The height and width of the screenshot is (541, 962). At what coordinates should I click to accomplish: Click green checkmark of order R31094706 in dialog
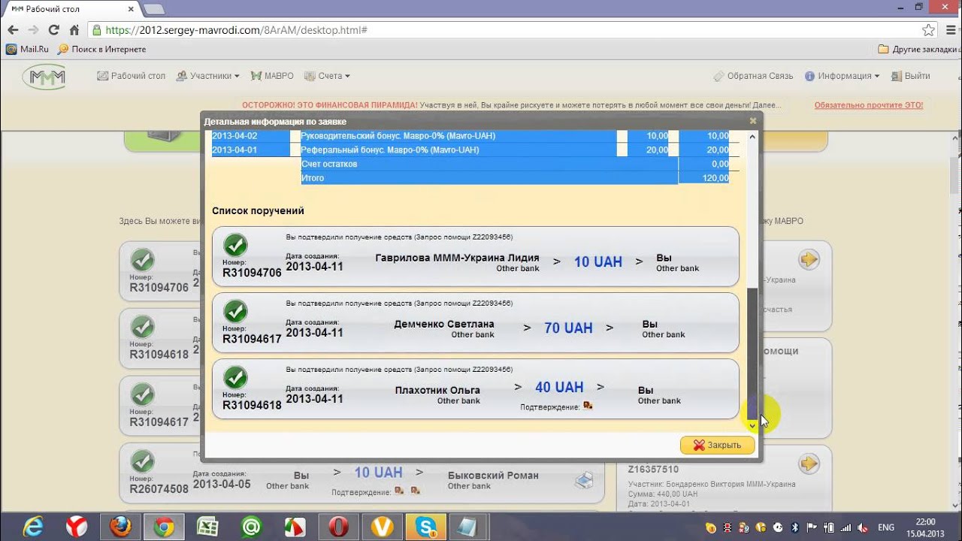point(236,245)
